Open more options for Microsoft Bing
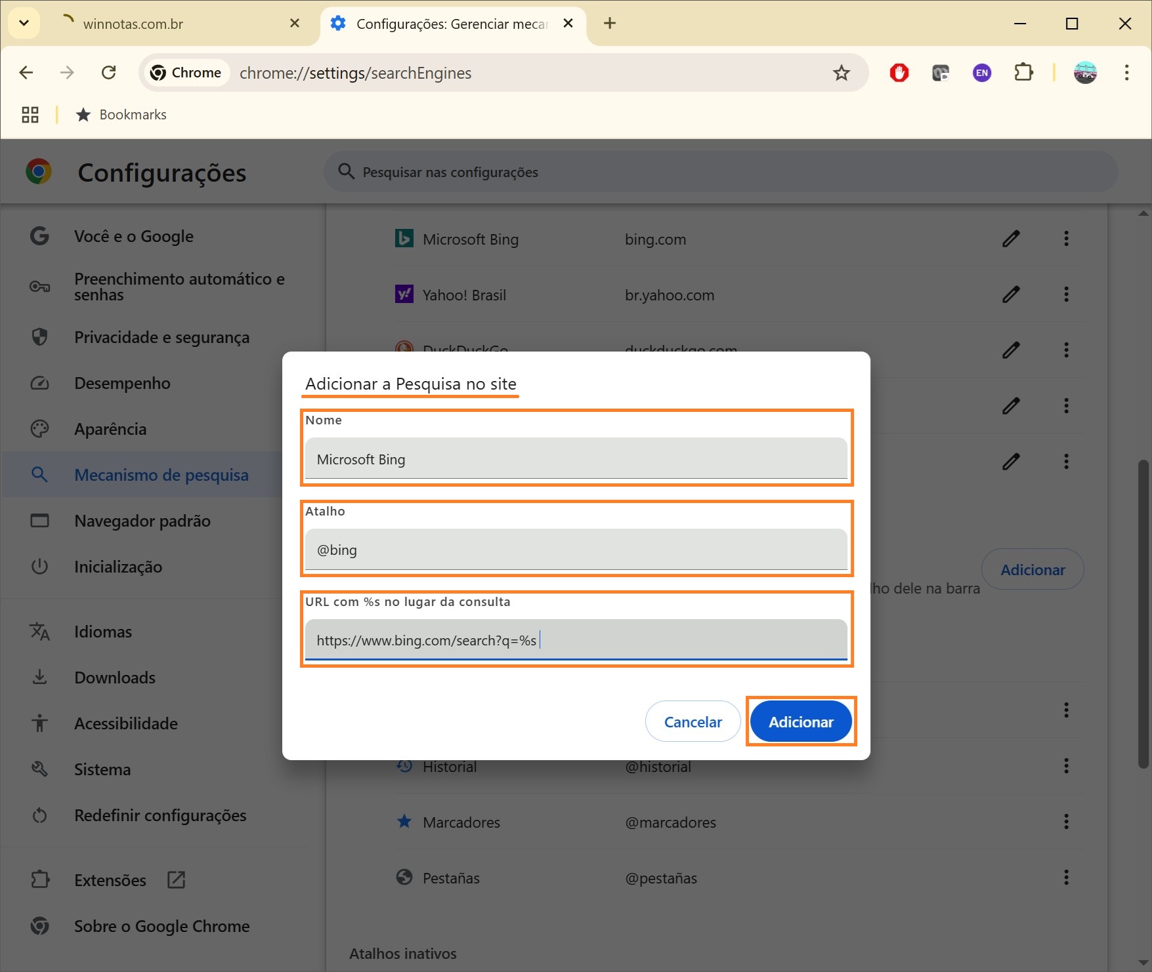The width and height of the screenshot is (1152, 972). click(1066, 239)
